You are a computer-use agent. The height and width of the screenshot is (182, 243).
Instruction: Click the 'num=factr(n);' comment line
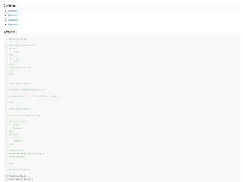16,150
